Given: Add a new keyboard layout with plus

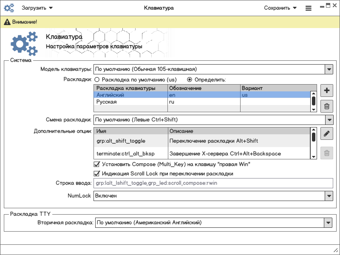Looking at the screenshot, I should pos(326,91).
